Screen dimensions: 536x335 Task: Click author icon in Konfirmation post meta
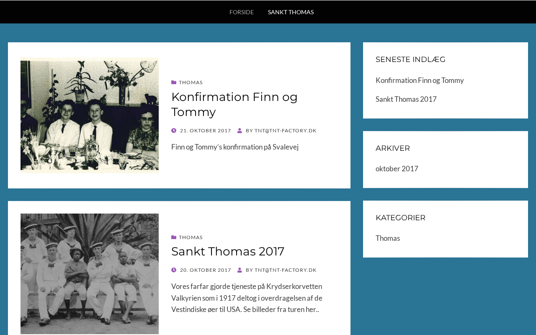pyautogui.click(x=240, y=131)
